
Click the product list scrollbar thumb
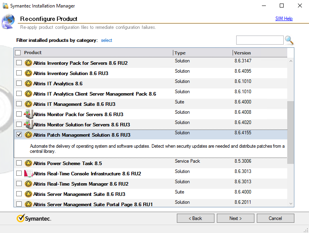pyautogui.click(x=291, y=132)
